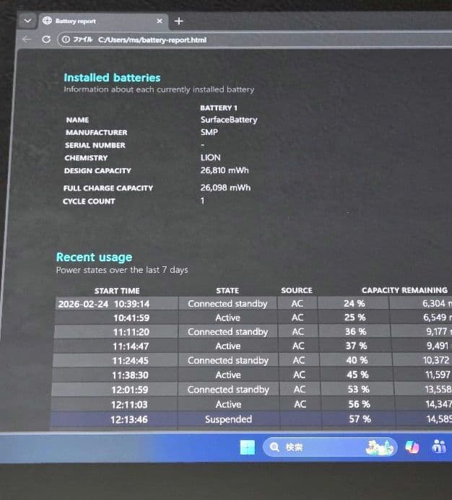This screenshot has height=500, width=452.
Task: Open a new browser tab
Action: point(179,21)
